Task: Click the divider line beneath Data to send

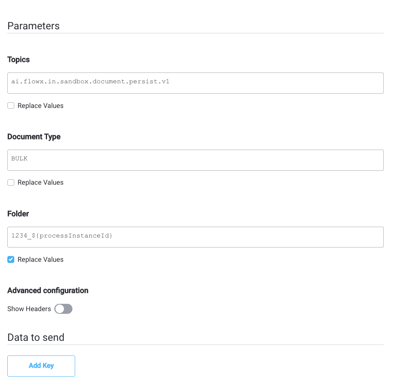Action: 195,345
